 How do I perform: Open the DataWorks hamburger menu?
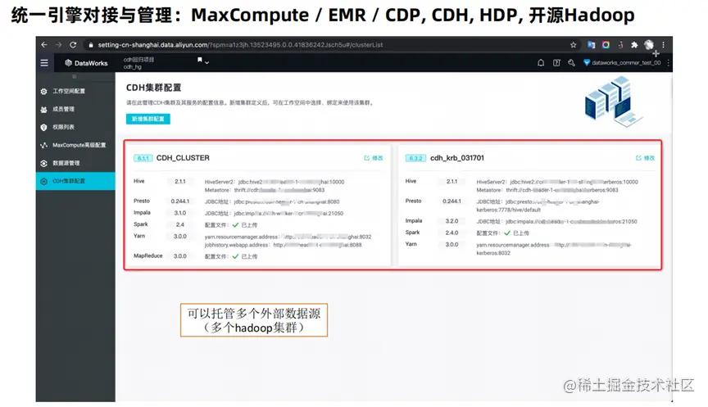[44, 63]
